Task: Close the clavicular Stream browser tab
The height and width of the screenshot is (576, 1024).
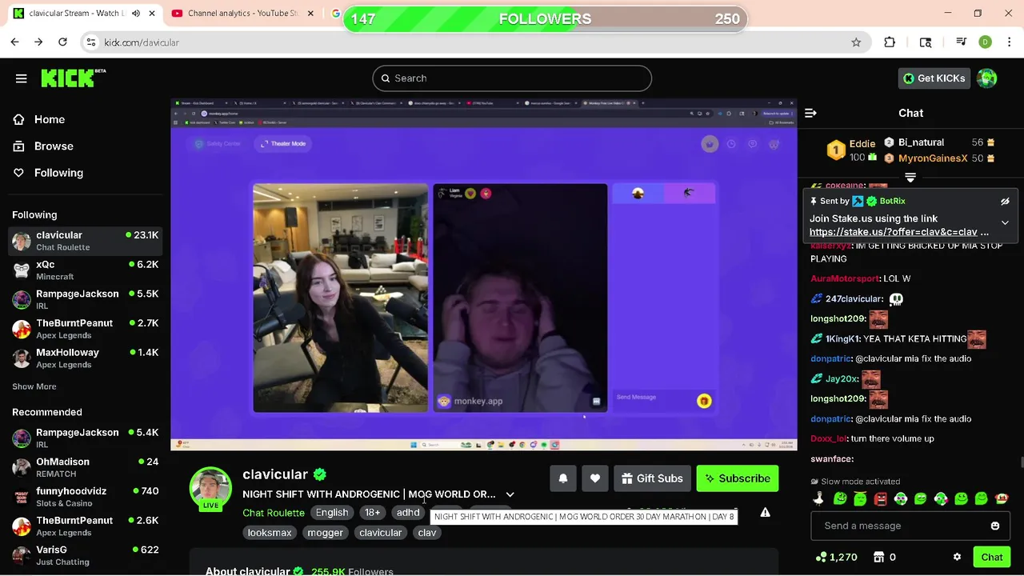Action: [x=152, y=14]
